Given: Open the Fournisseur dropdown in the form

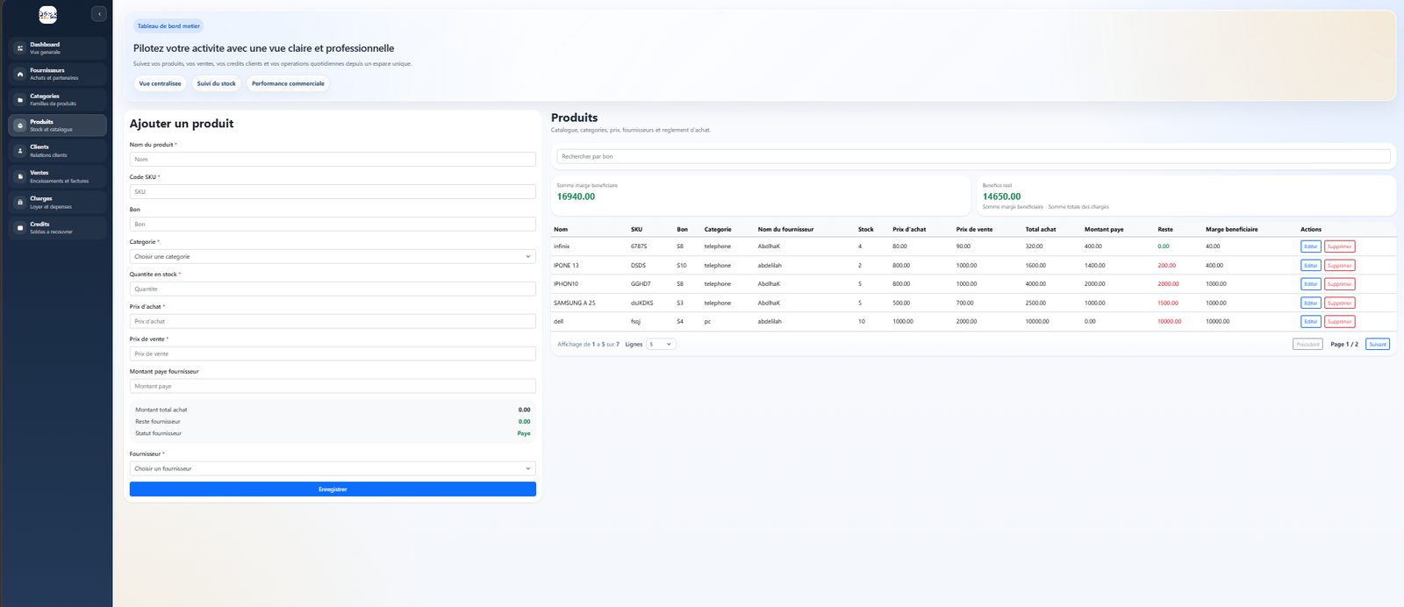Looking at the screenshot, I should click(333, 468).
